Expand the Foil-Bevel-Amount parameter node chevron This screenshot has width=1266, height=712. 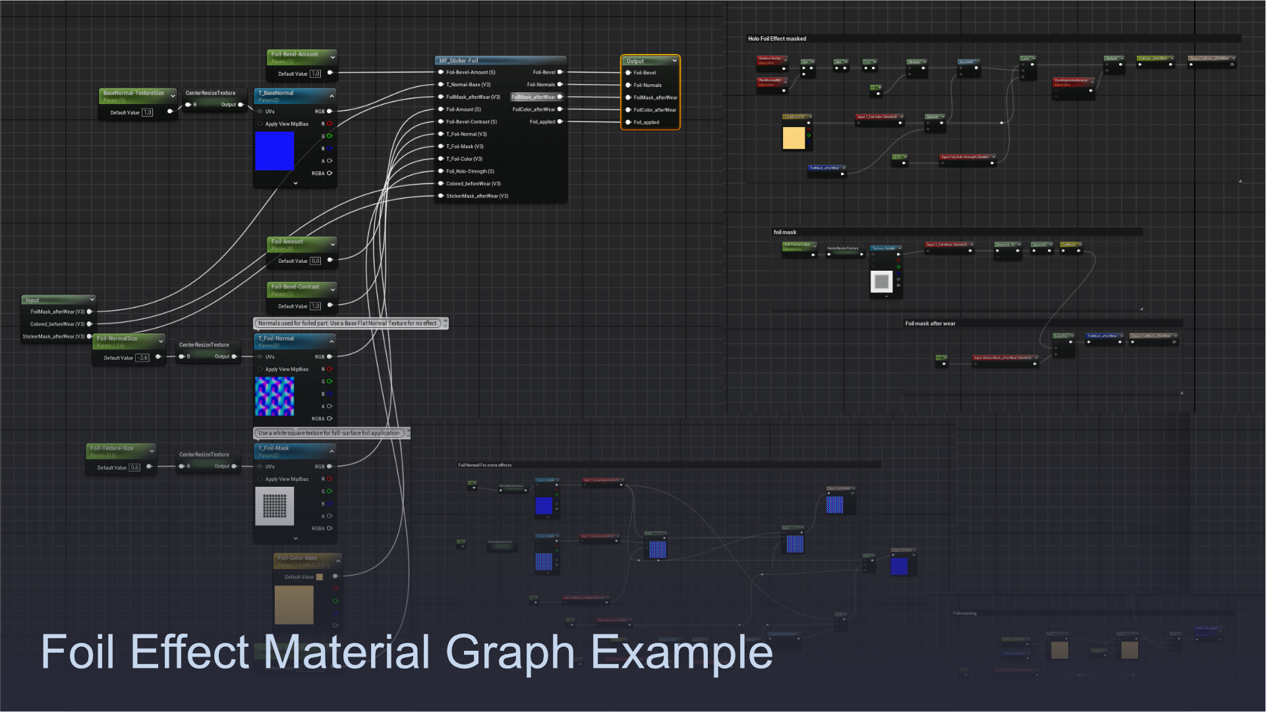(333, 57)
